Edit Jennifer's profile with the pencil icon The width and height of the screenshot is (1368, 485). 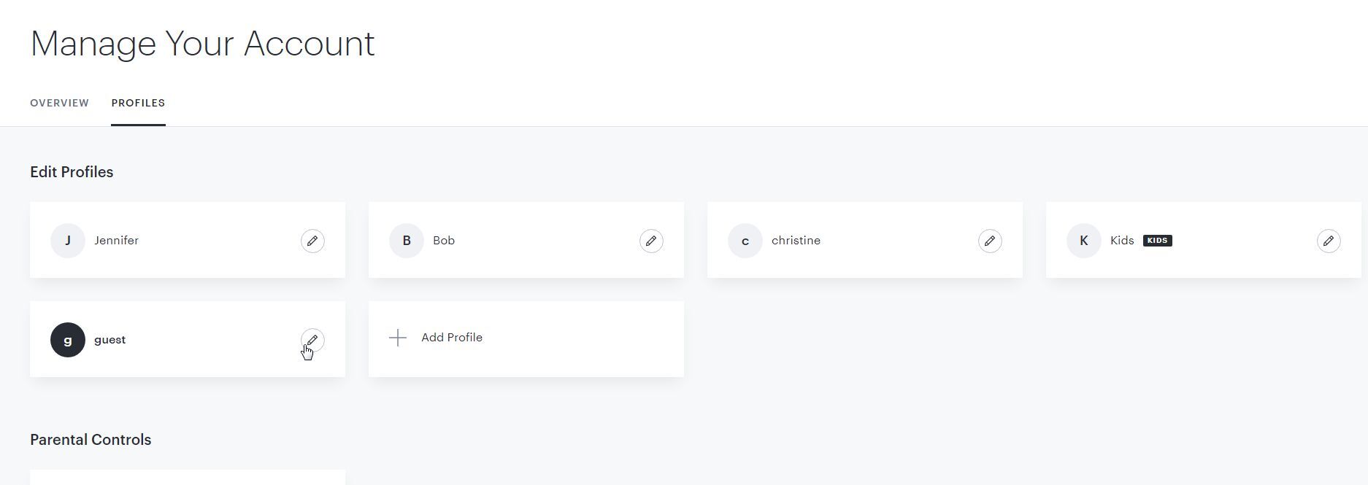(312, 241)
